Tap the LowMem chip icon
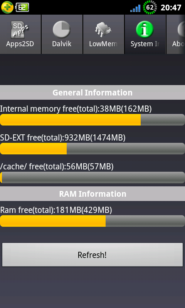Viewport: 185px width, 308px height. 103,30
